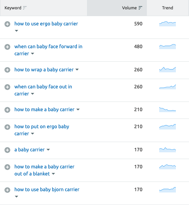
Task: Click plus icon beside 'how to make a baby carrier out of a blanket'
Action: pyautogui.click(x=7, y=167)
